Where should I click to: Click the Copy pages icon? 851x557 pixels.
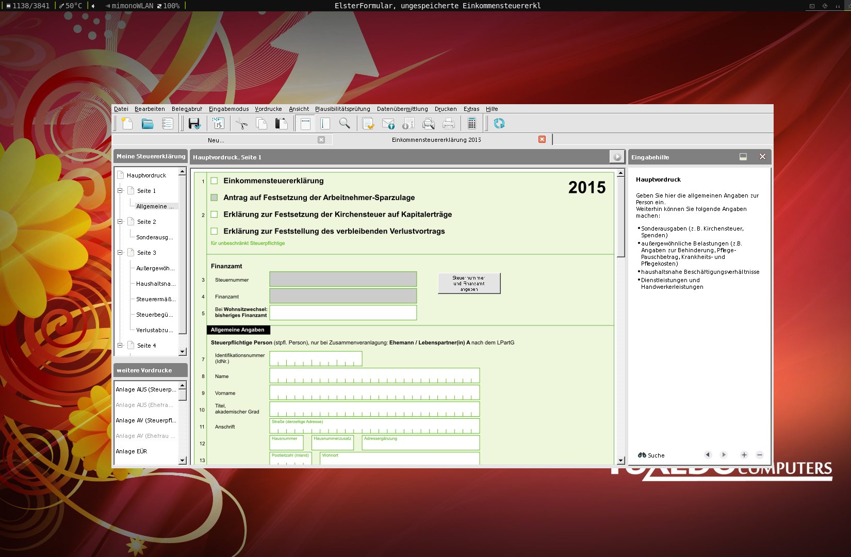tap(261, 123)
